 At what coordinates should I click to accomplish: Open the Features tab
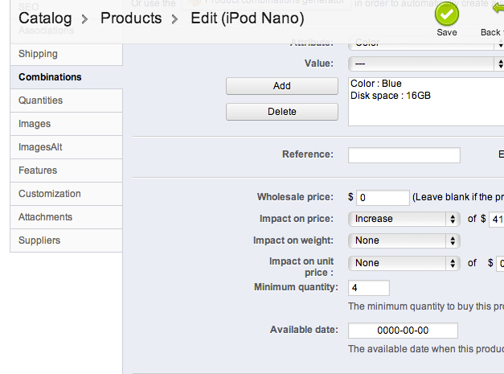38,171
